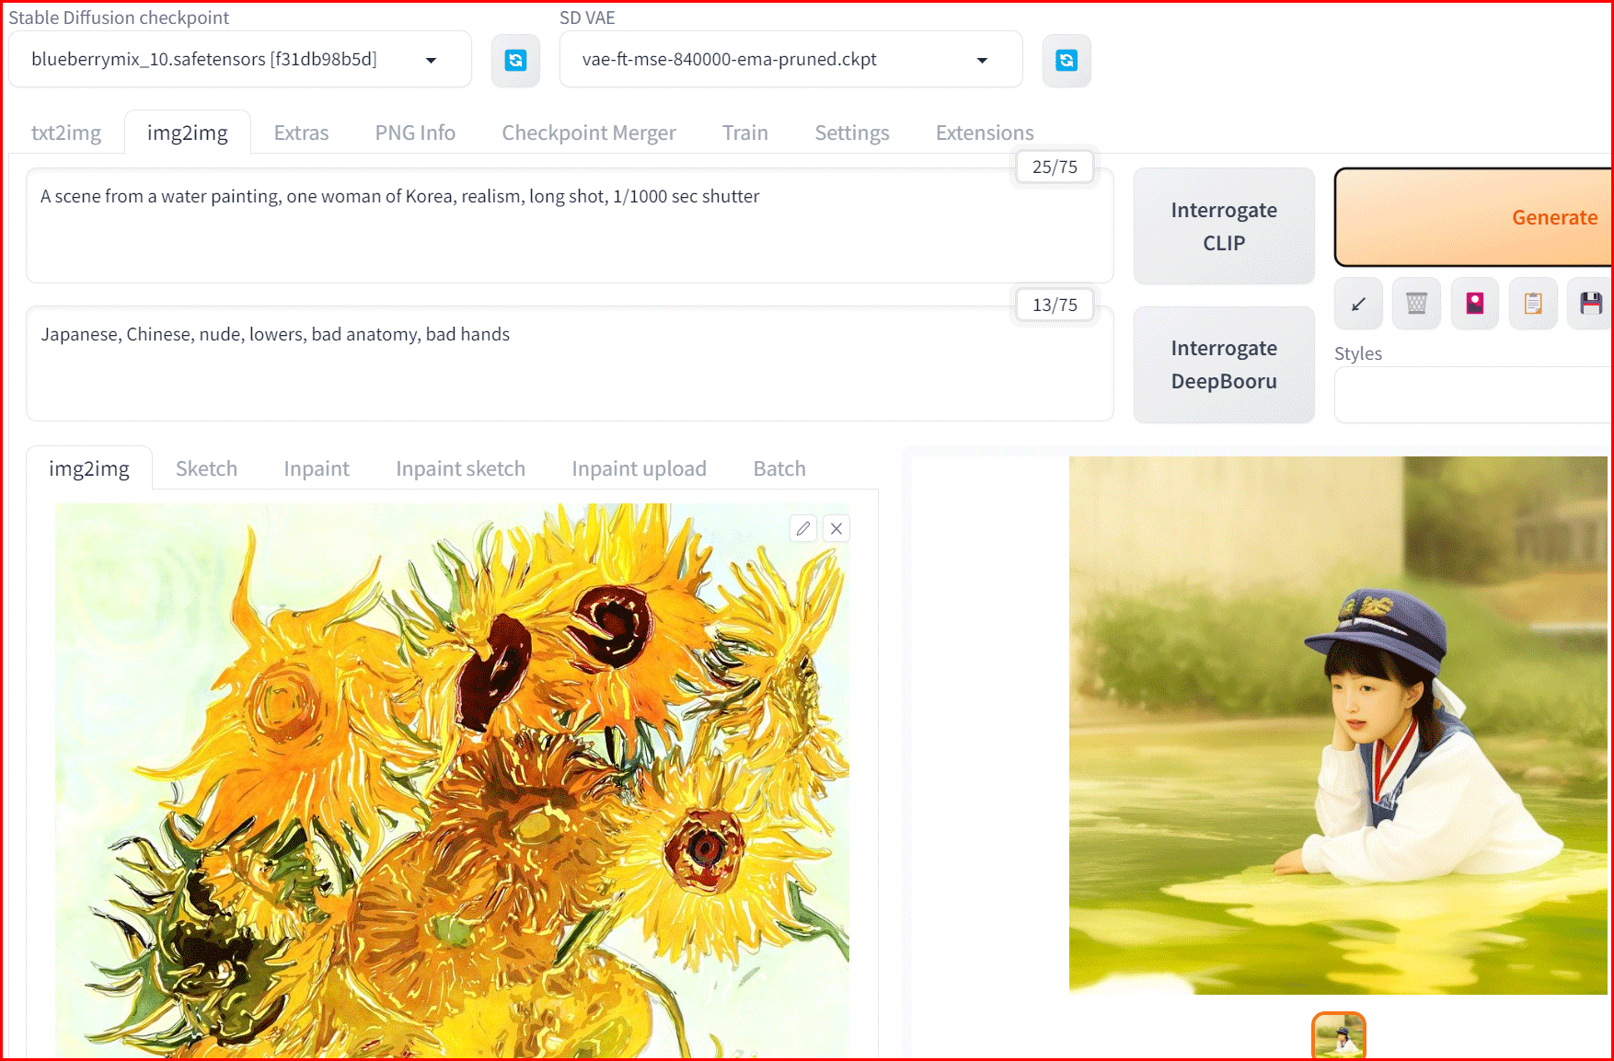
Task: Switch to the Sketch sub-tab
Action: (x=206, y=468)
